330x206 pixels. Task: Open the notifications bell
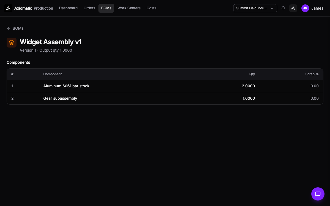coord(283,8)
